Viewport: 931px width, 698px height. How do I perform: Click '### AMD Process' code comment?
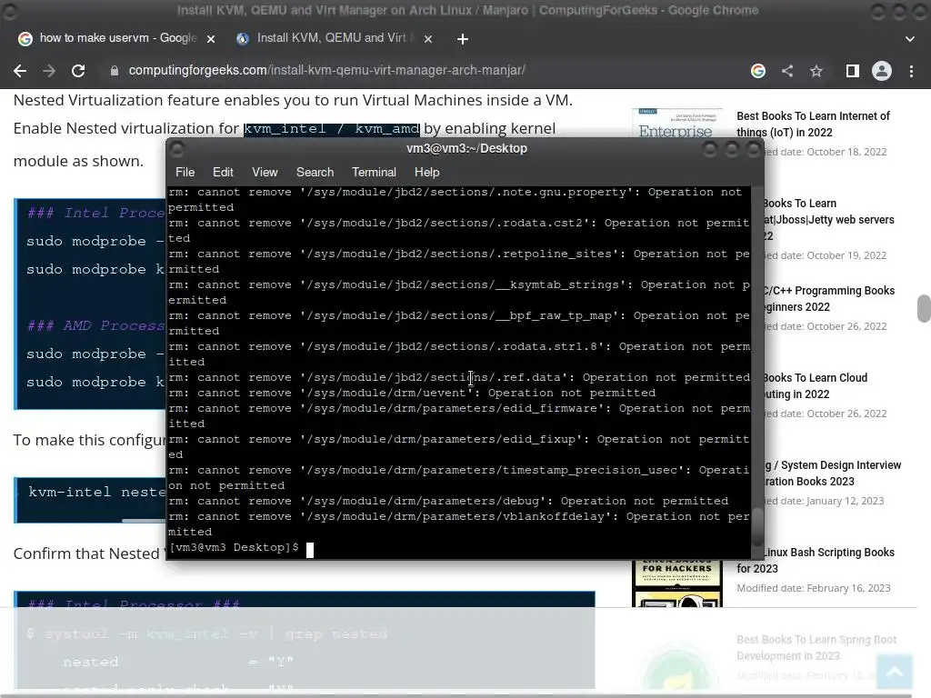(96, 325)
